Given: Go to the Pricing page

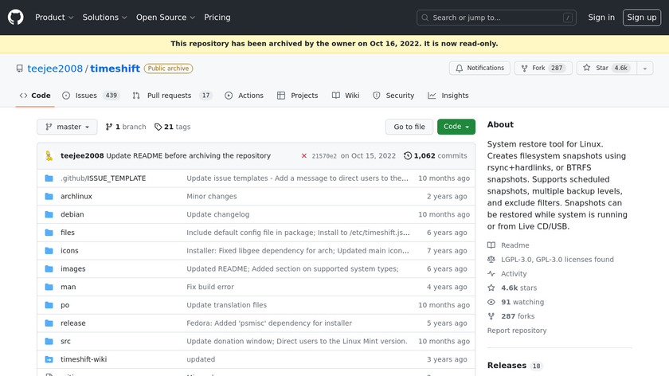Looking at the screenshot, I should click(x=217, y=18).
